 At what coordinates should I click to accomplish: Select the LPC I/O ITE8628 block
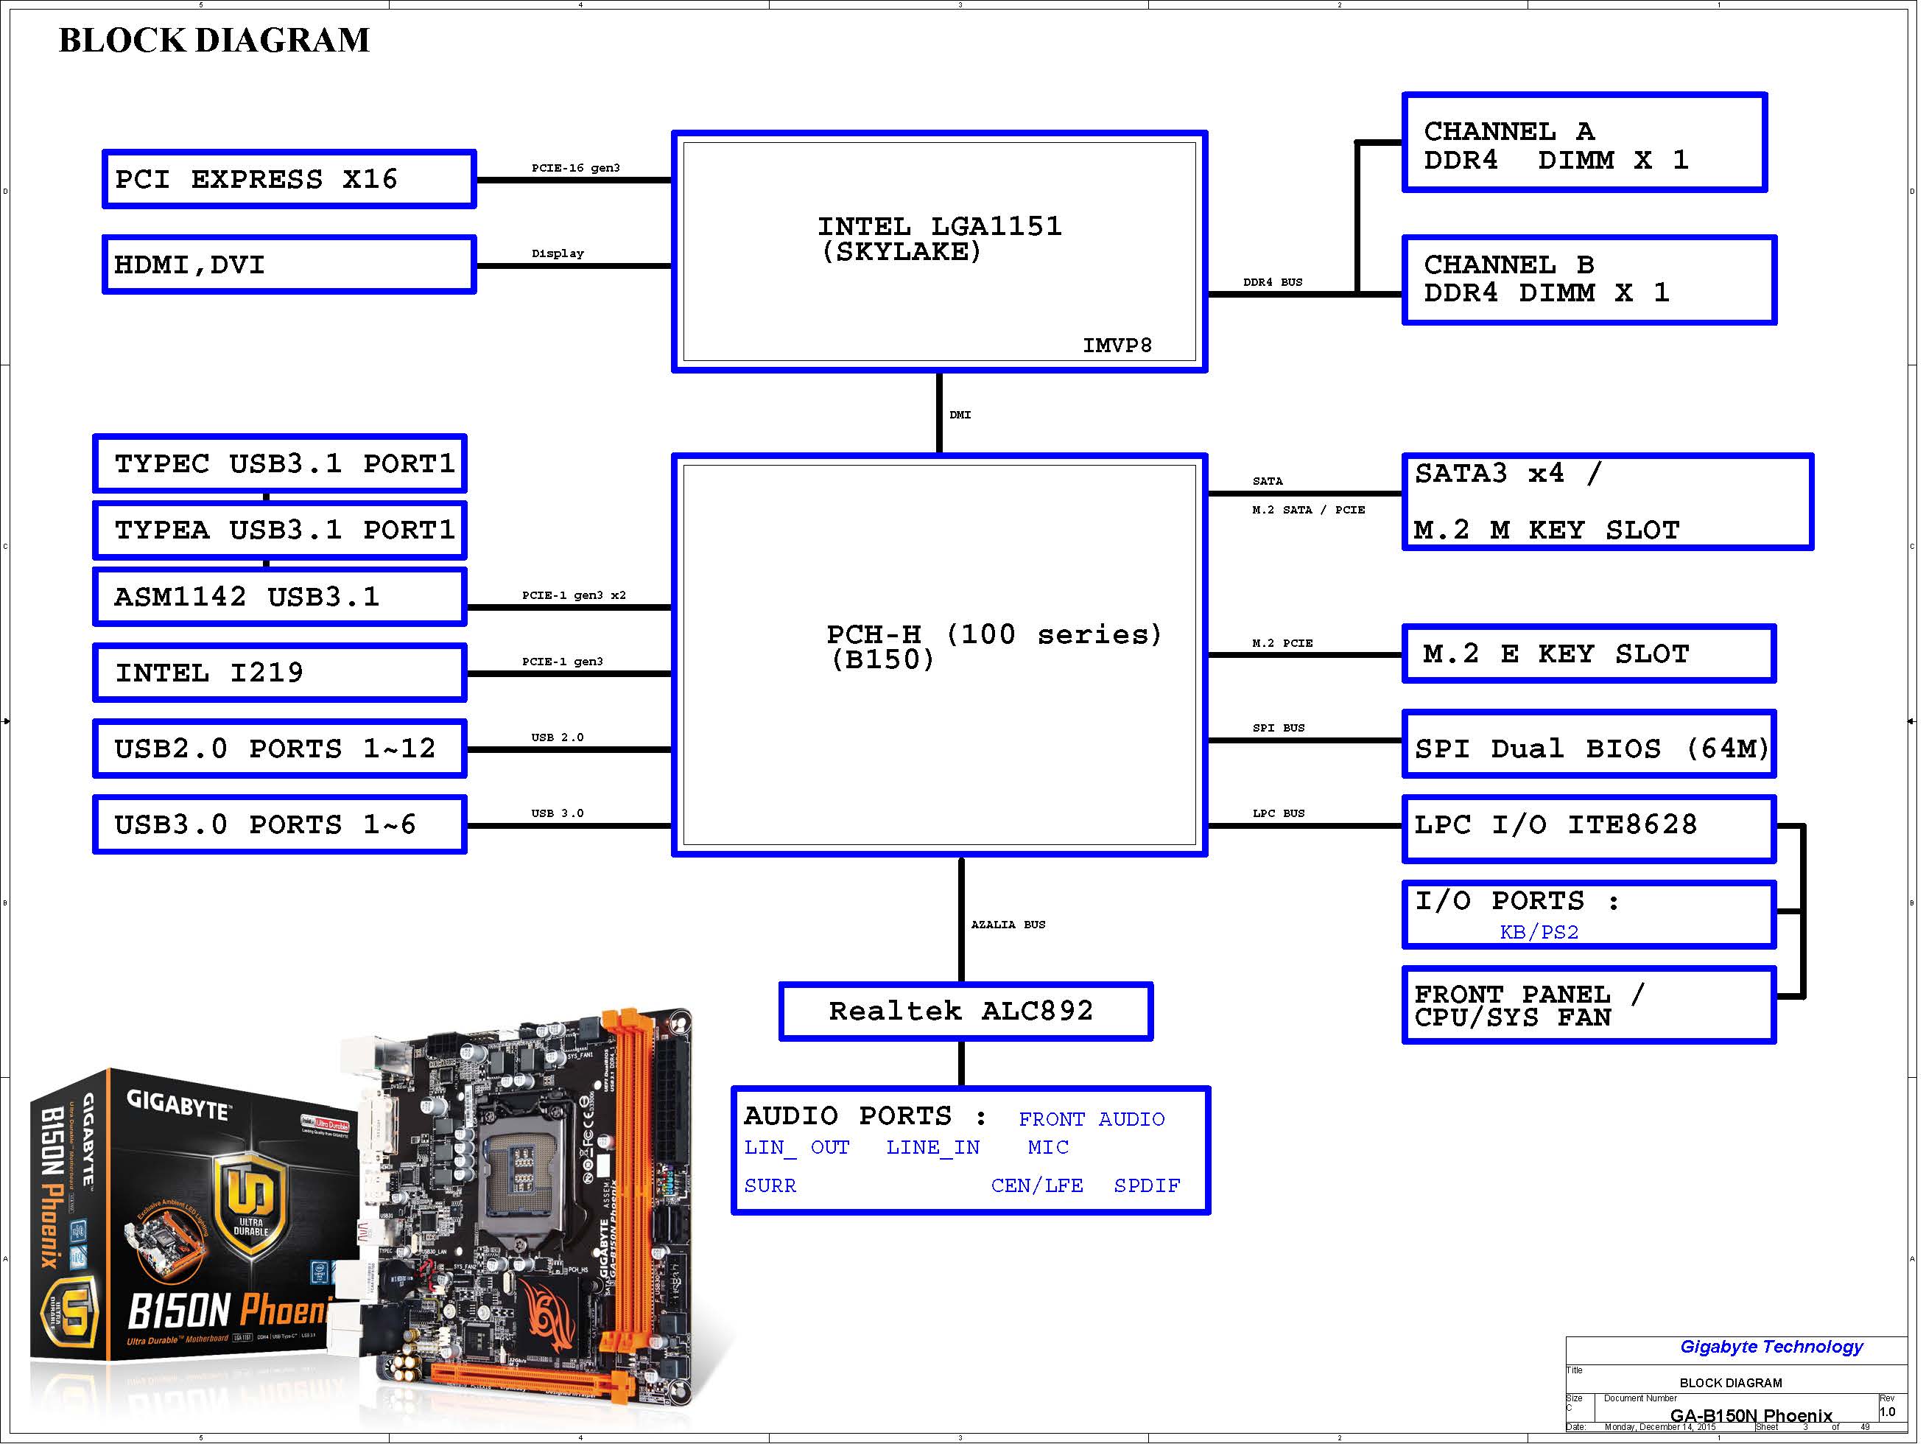(x=1587, y=827)
